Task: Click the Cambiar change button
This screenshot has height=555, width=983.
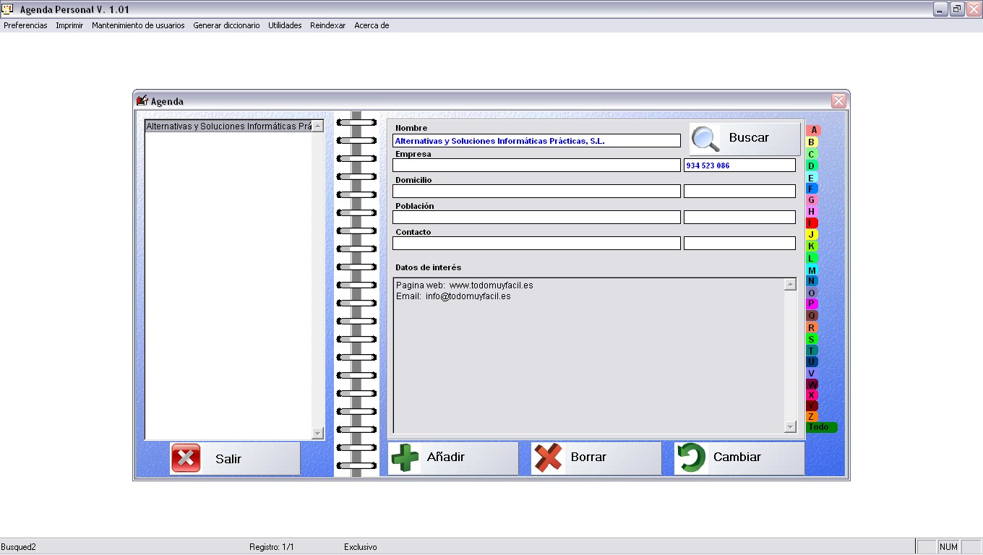Action: (739, 457)
